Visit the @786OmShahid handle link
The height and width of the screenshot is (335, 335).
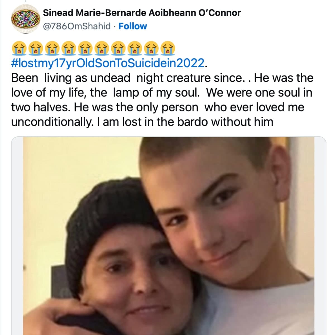(77, 26)
